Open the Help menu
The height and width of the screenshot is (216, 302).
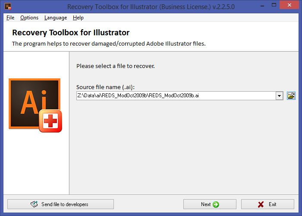[x=78, y=18]
